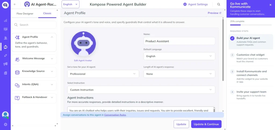Open the users icon in sidebar
This screenshot has height=130, width=275.
[x=5, y=38]
